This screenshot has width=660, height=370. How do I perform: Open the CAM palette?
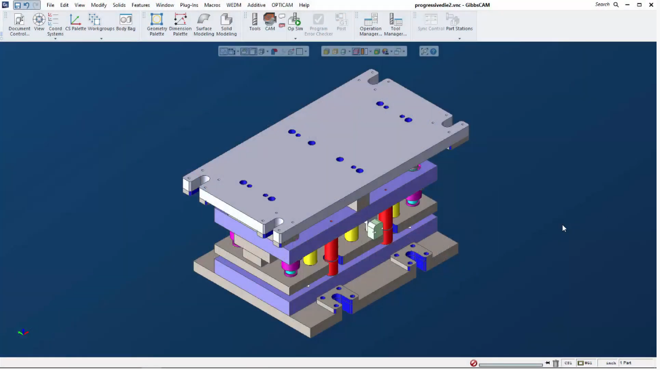click(270, 22)
